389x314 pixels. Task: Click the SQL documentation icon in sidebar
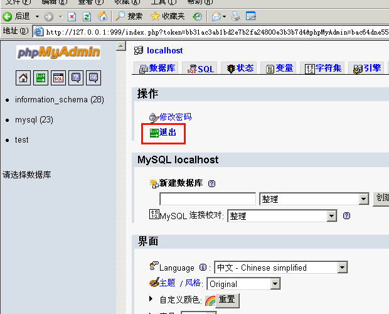coord(93,78)
